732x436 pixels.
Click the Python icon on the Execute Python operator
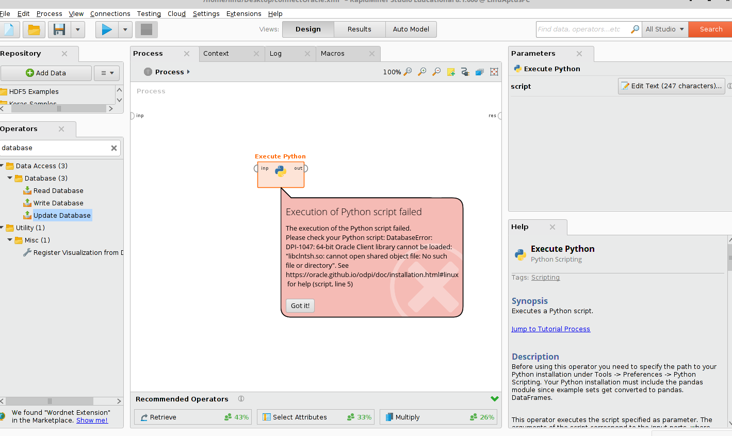click(281, 171)
